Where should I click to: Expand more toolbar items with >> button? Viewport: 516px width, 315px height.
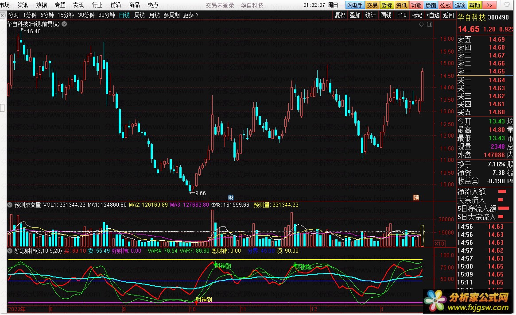coord(489,5)
